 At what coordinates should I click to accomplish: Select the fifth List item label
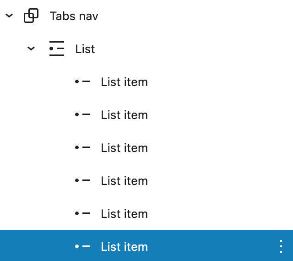pyautogui.click(x=124, y=214)
